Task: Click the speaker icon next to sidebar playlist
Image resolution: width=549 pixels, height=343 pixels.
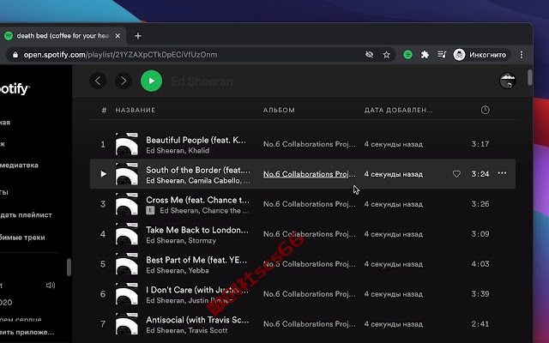Action: [51, 286]
